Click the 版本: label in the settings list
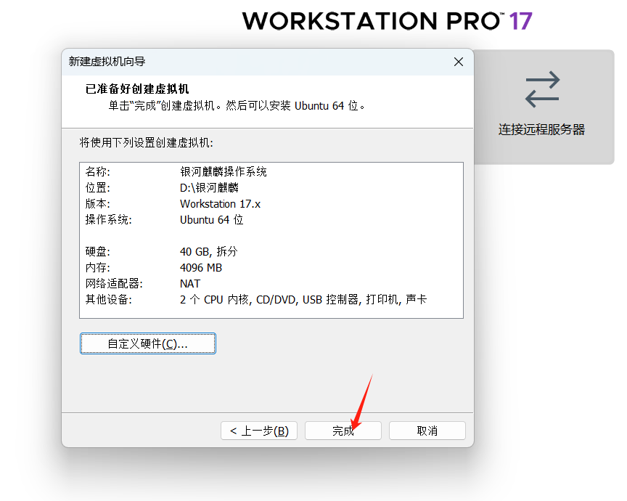The image size is (627, 501). (x=97, y=204)
